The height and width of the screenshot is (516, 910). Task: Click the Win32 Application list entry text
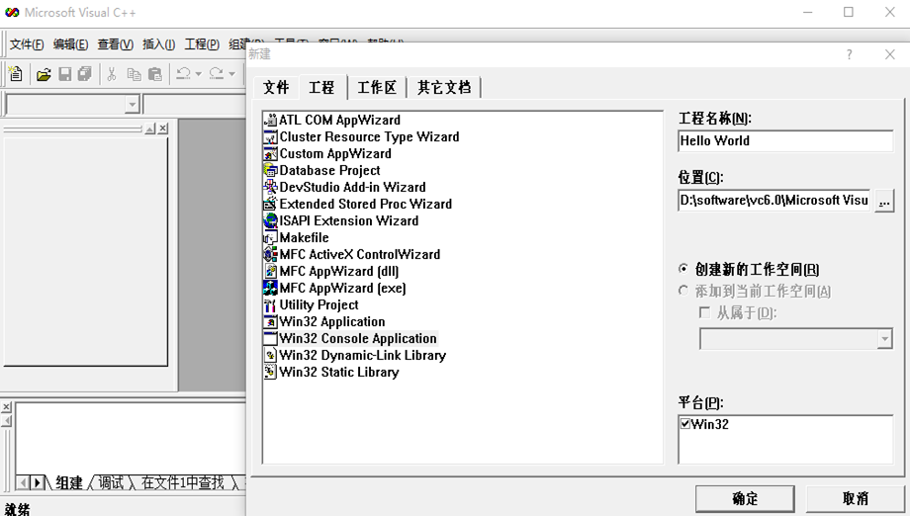[332, 322]
